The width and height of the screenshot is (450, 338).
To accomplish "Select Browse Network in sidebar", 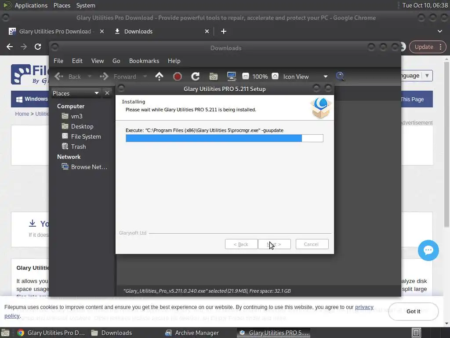I will pyautogui.click(x=85, y=167).
